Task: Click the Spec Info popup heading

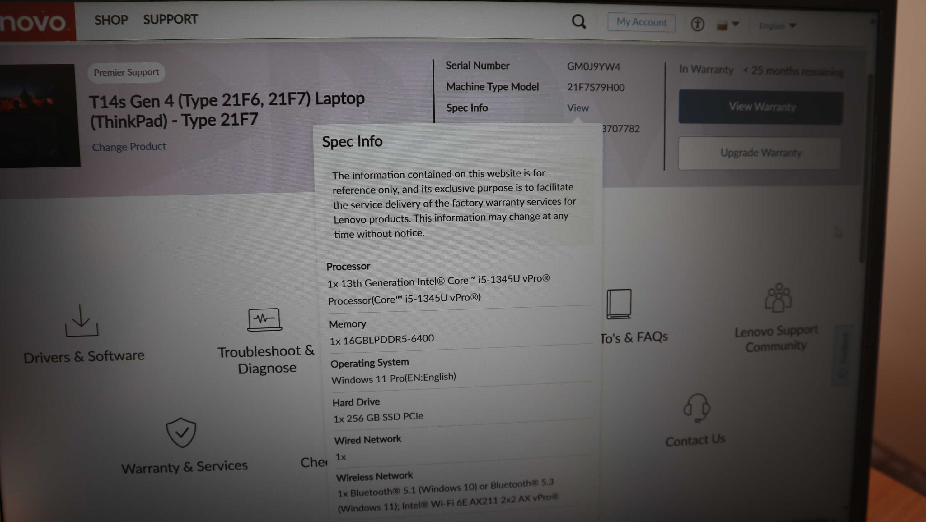Action: pyautogui.click(x=352, y=141)
